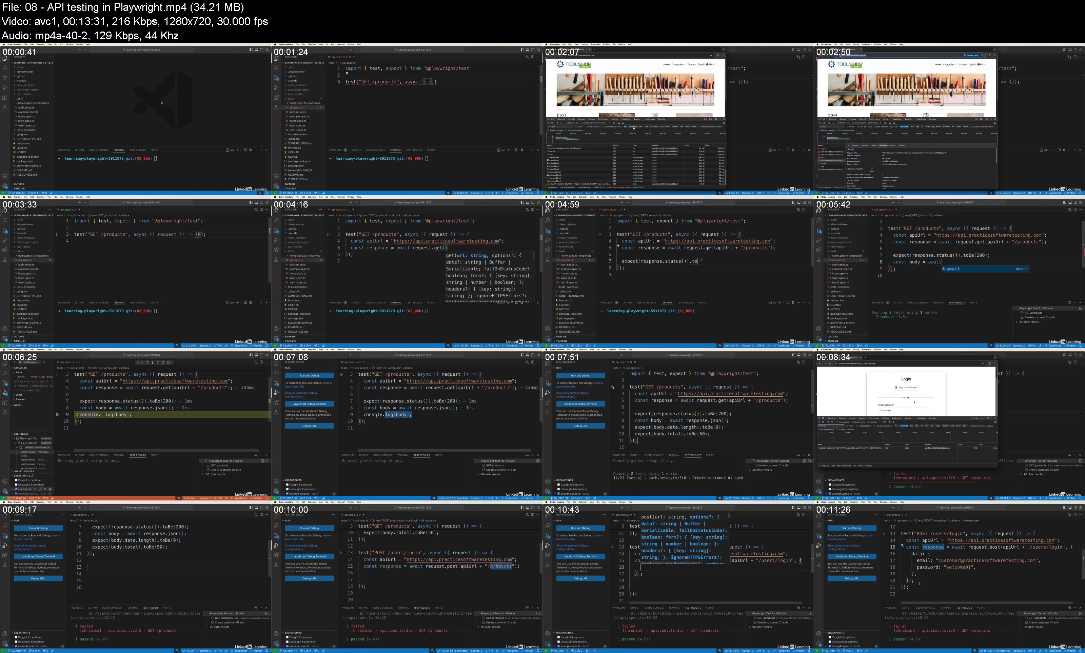Uncheck example.spec.ts breakpoint in the 00:11:26 frame
Screen dimensions: 1085x653
pos(830,647)
